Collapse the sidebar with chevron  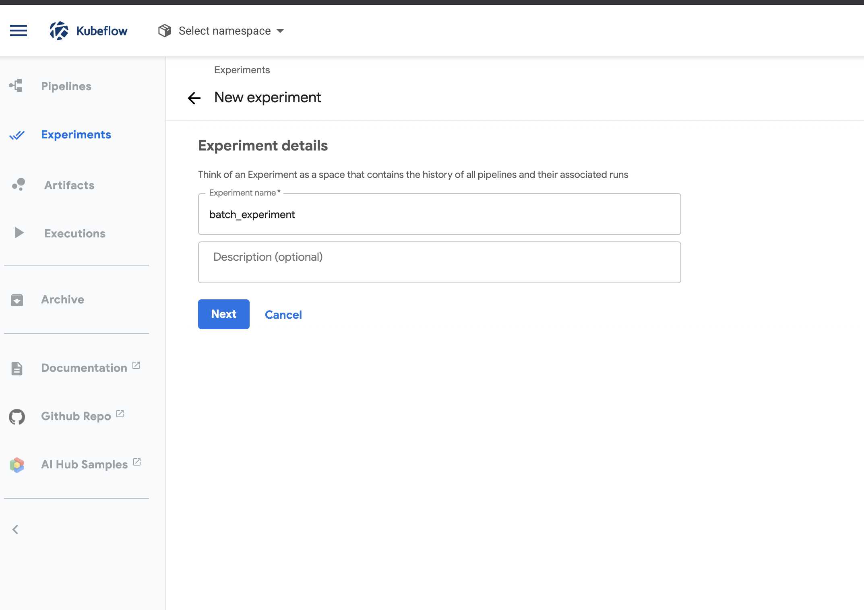pos(15,530)
